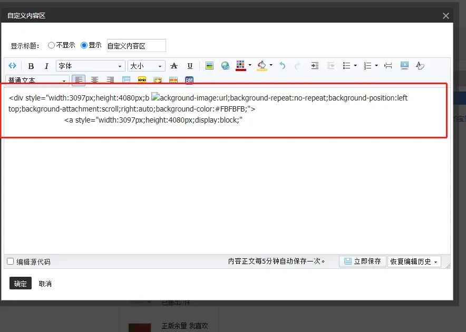This screenshot has width=466, height=332.
Task: Insert a hyperlink
Action: click(225, 65)
